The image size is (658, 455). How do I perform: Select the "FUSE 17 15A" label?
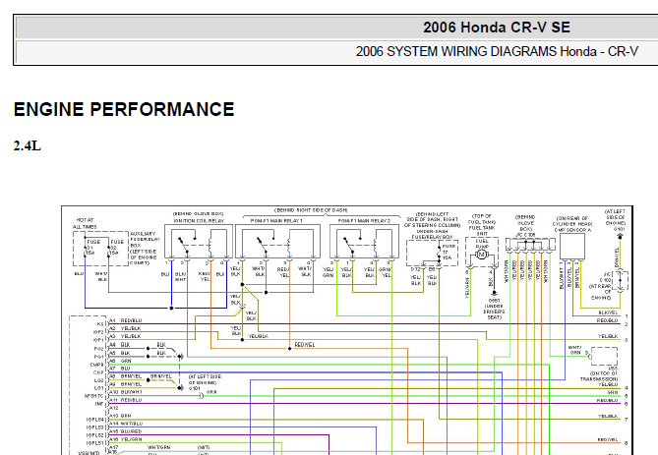(449, 252)
